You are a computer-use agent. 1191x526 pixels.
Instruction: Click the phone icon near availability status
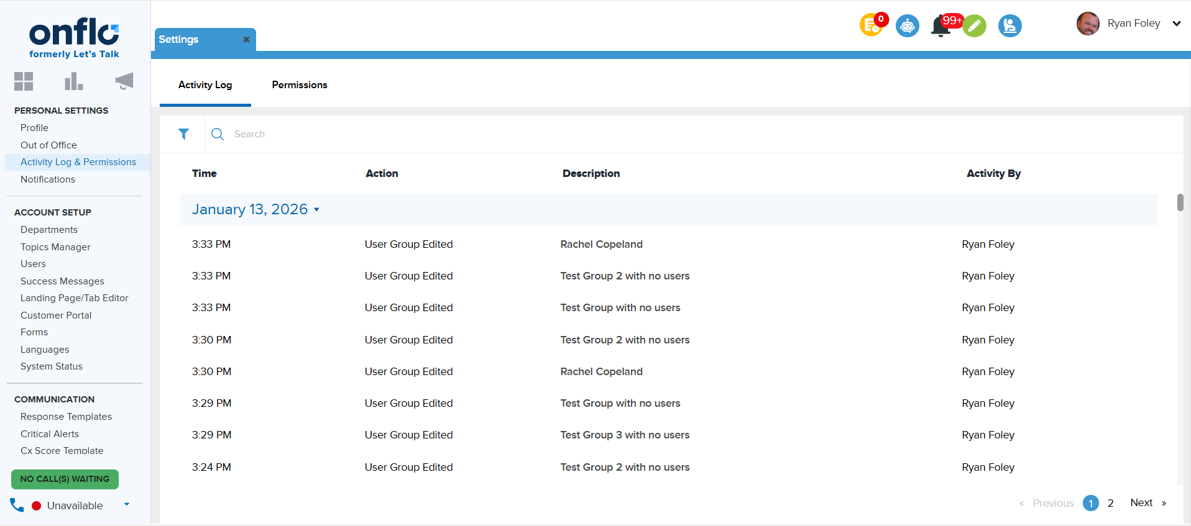pyautogui.click(x=17, y=505)
